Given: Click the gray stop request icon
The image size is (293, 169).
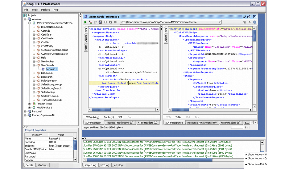Looking at the screenshot, I should click(115, 22).
